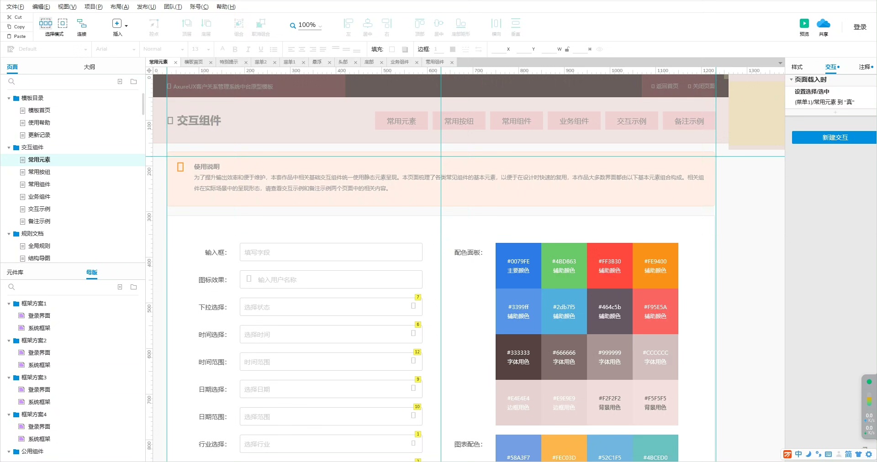
Task: Toggle the widget visibility eye icon
Action: pyautogui.click(x=600, y=49)
